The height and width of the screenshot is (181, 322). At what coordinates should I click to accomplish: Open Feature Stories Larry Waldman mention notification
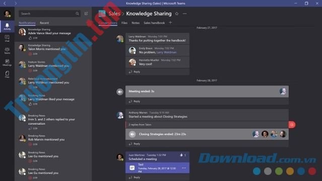pyautogui.click(x=53, y=66)
